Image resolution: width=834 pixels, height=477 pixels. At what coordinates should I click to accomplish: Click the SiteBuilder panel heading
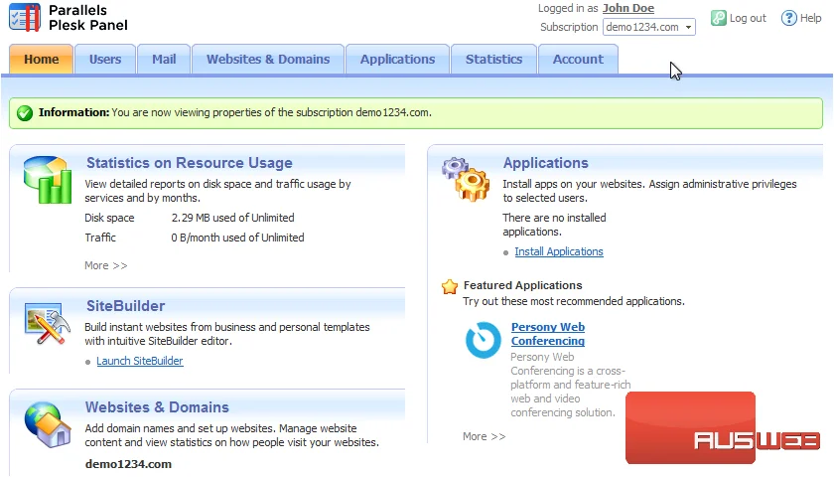pos(125,306)
